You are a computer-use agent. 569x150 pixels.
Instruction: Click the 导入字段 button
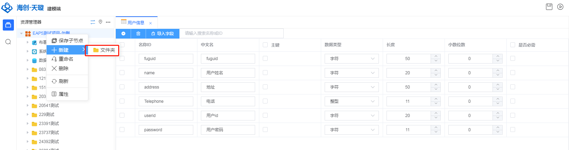coord(162,34)
